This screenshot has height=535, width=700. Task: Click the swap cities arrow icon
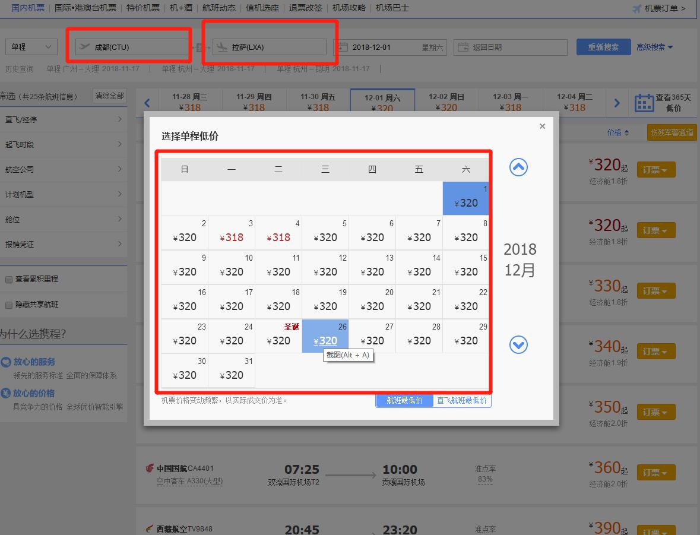(x=197, y=47)
